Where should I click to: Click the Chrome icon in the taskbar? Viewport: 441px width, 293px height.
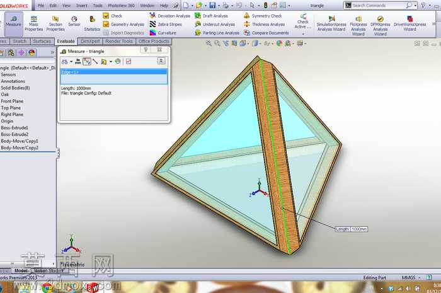point(47,287)
